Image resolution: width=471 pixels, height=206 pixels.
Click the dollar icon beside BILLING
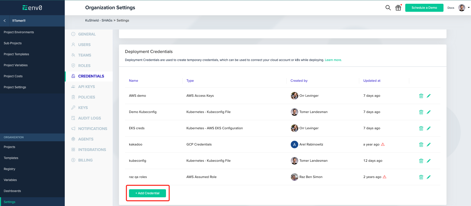point(73,160)
